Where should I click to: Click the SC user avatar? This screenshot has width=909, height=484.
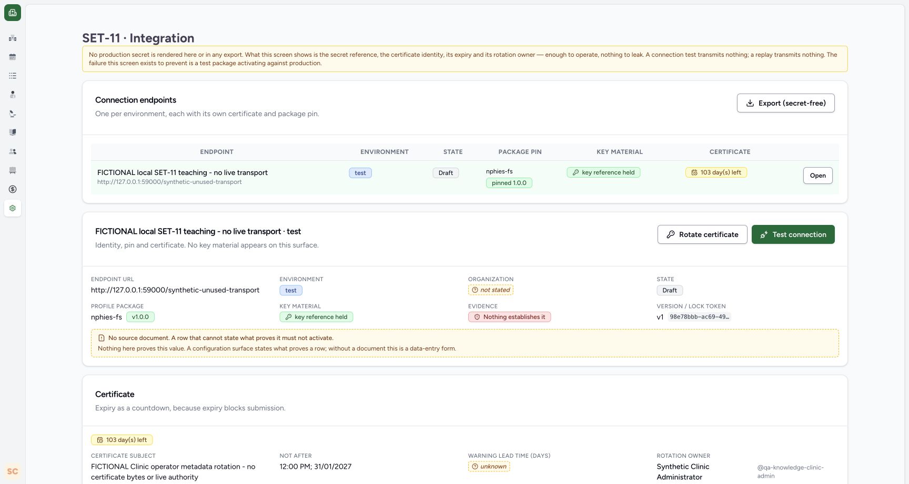click(13, 471)
